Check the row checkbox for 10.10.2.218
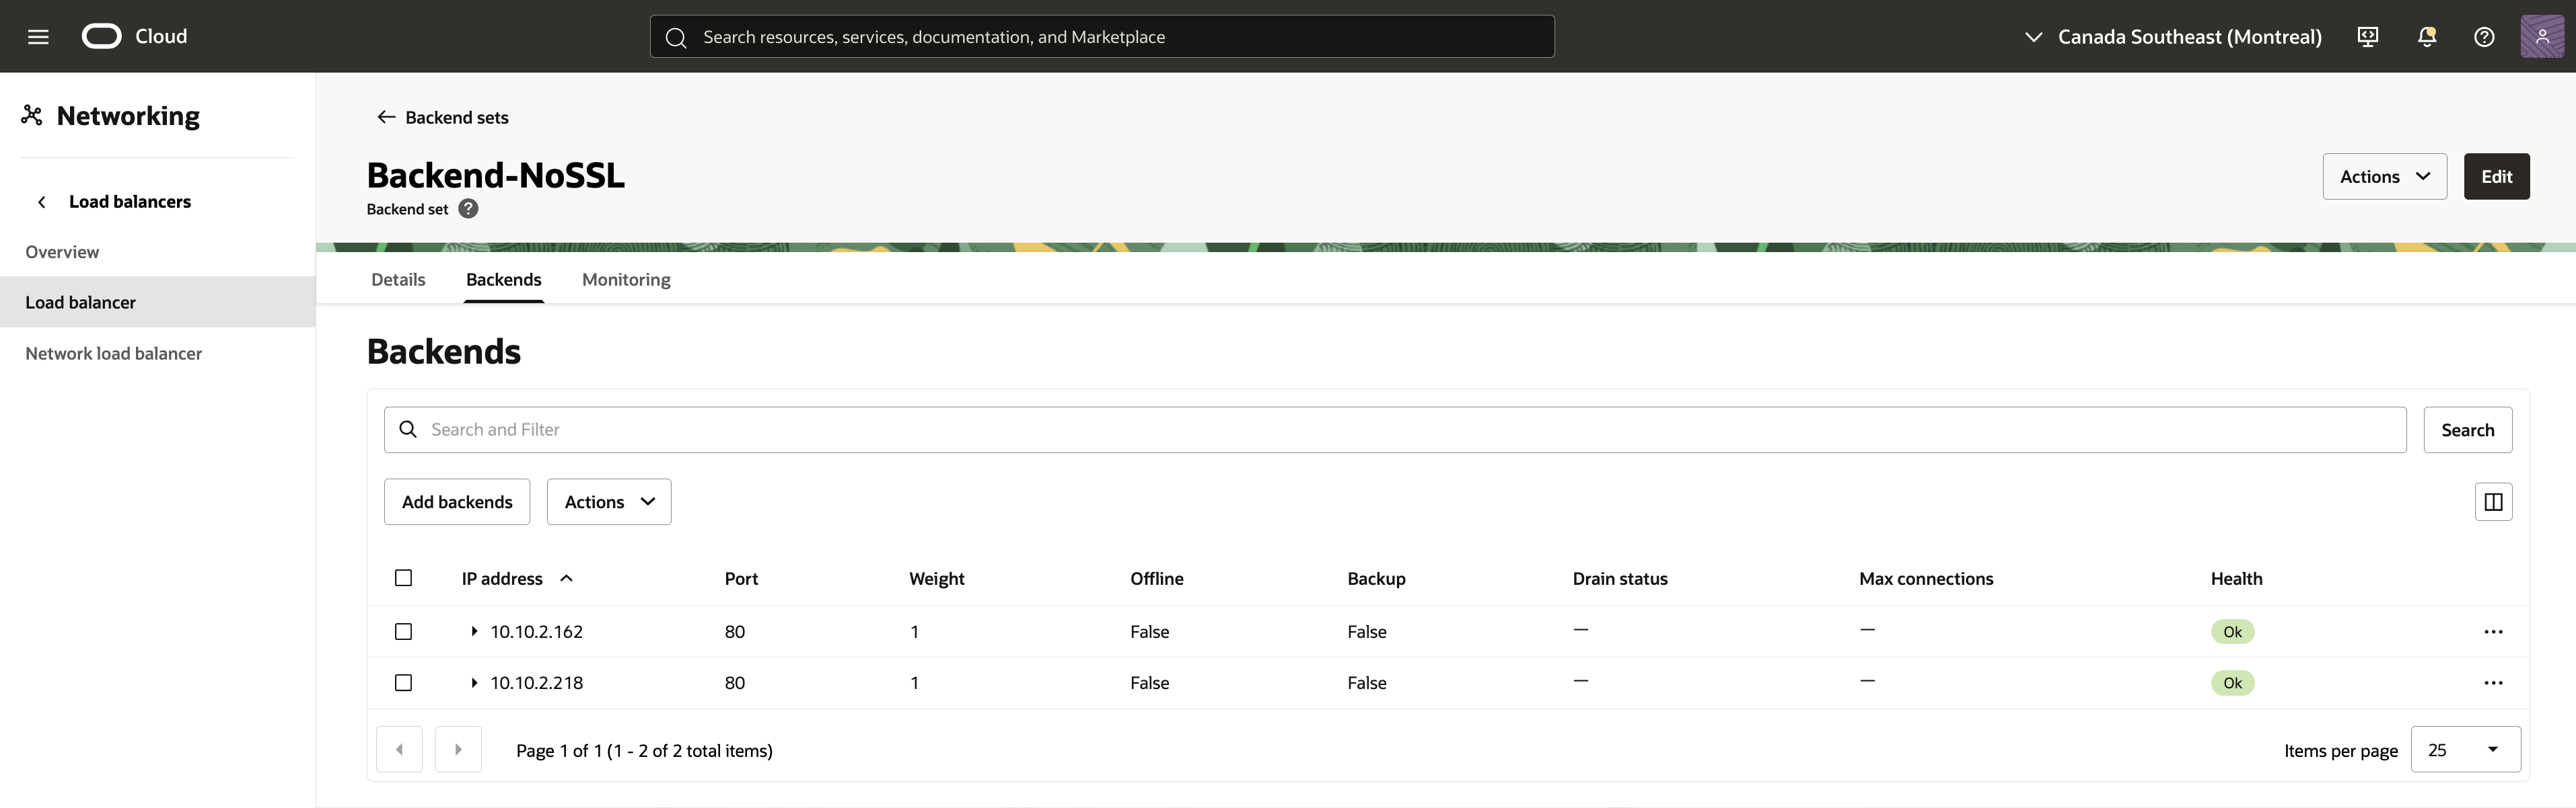This screenshot has height=808, width=2576. pos(403,683)
